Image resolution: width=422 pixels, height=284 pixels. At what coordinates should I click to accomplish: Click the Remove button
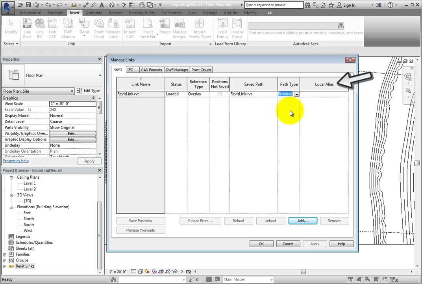tap(334, 220)
